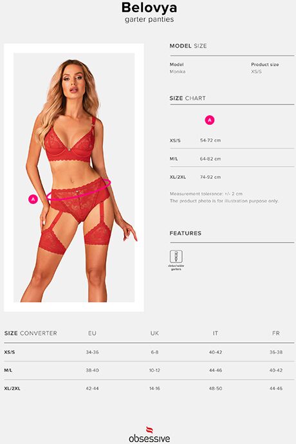Select the XS/S row in size chart
The height and width of the screenshot is (444, 296).
coord(232,140)
